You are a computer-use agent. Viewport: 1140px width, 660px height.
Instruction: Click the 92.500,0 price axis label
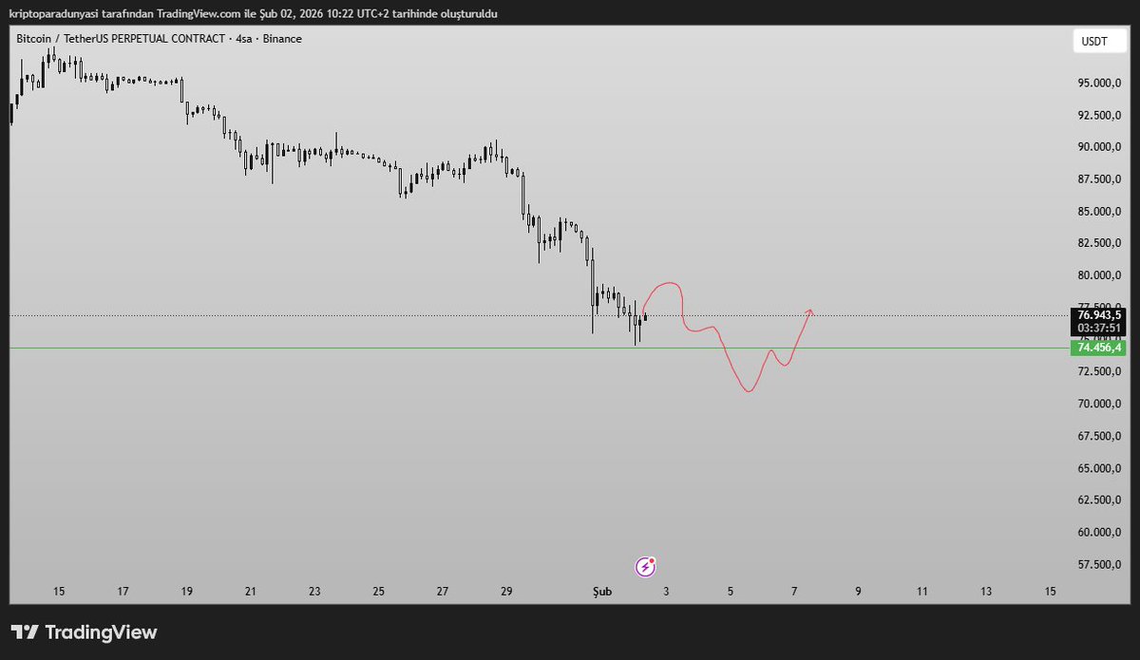click(x=1099, y=116)
